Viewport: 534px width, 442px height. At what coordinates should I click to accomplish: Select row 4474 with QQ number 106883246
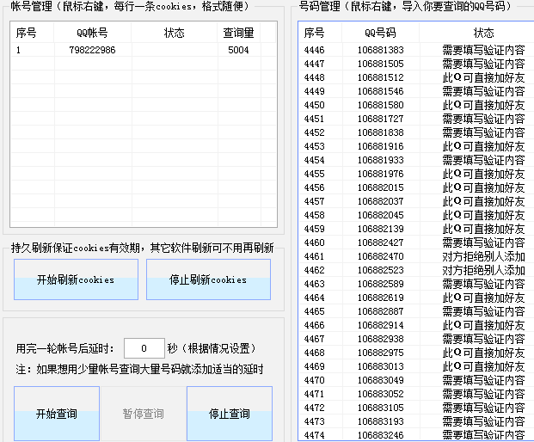(x=380, y=435)
